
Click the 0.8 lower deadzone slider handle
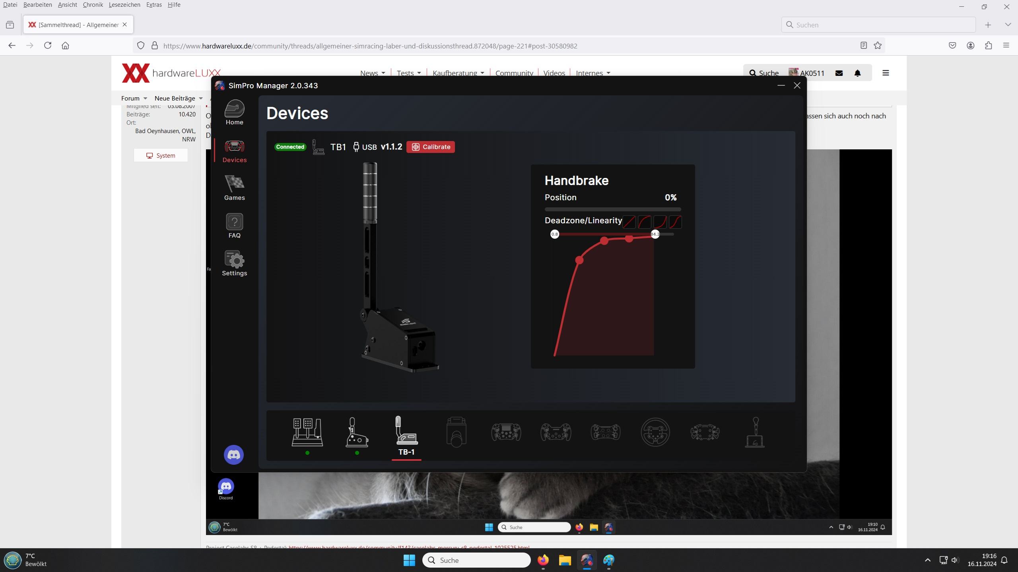click(554, 234)
